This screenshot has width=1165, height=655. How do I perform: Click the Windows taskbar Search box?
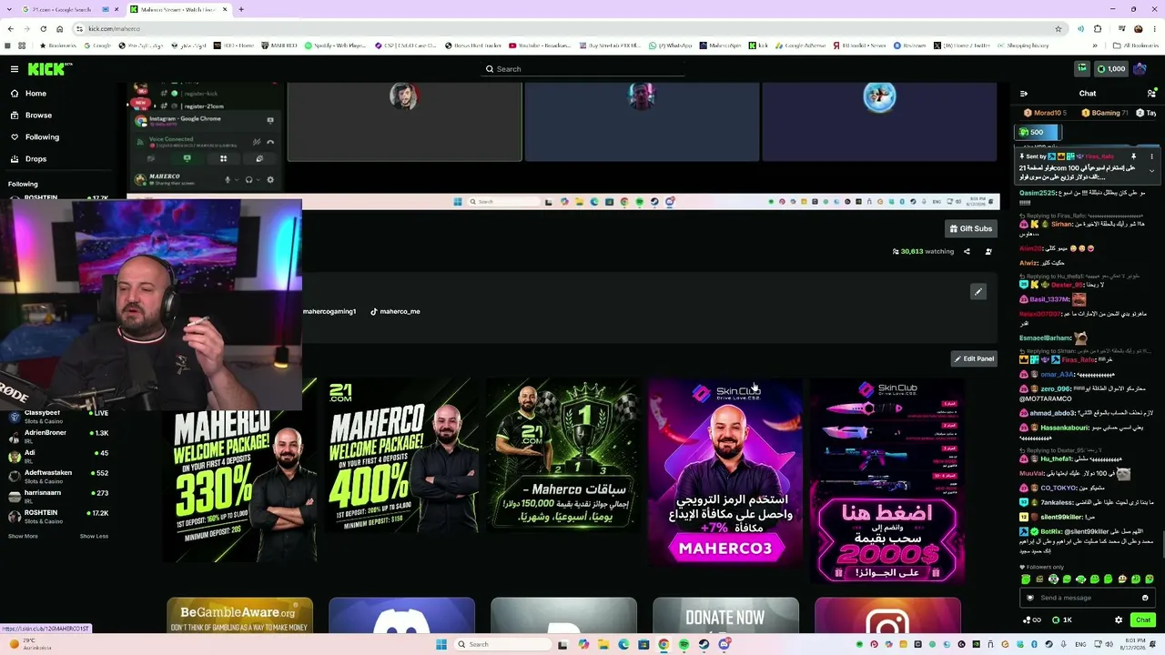(x=502, y=644)
